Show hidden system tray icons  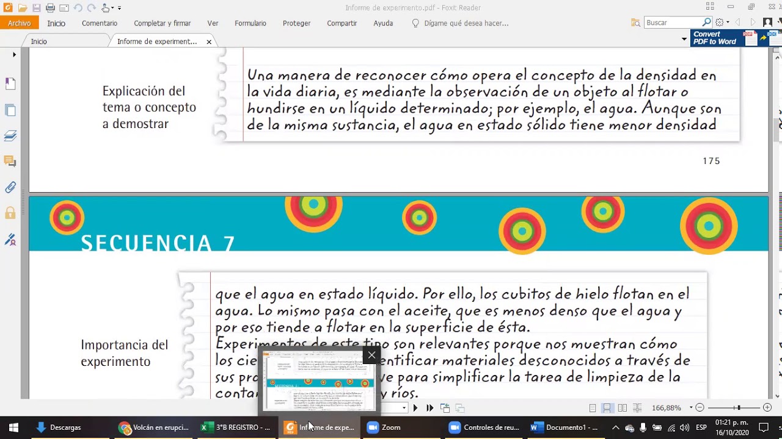point(616,427)
